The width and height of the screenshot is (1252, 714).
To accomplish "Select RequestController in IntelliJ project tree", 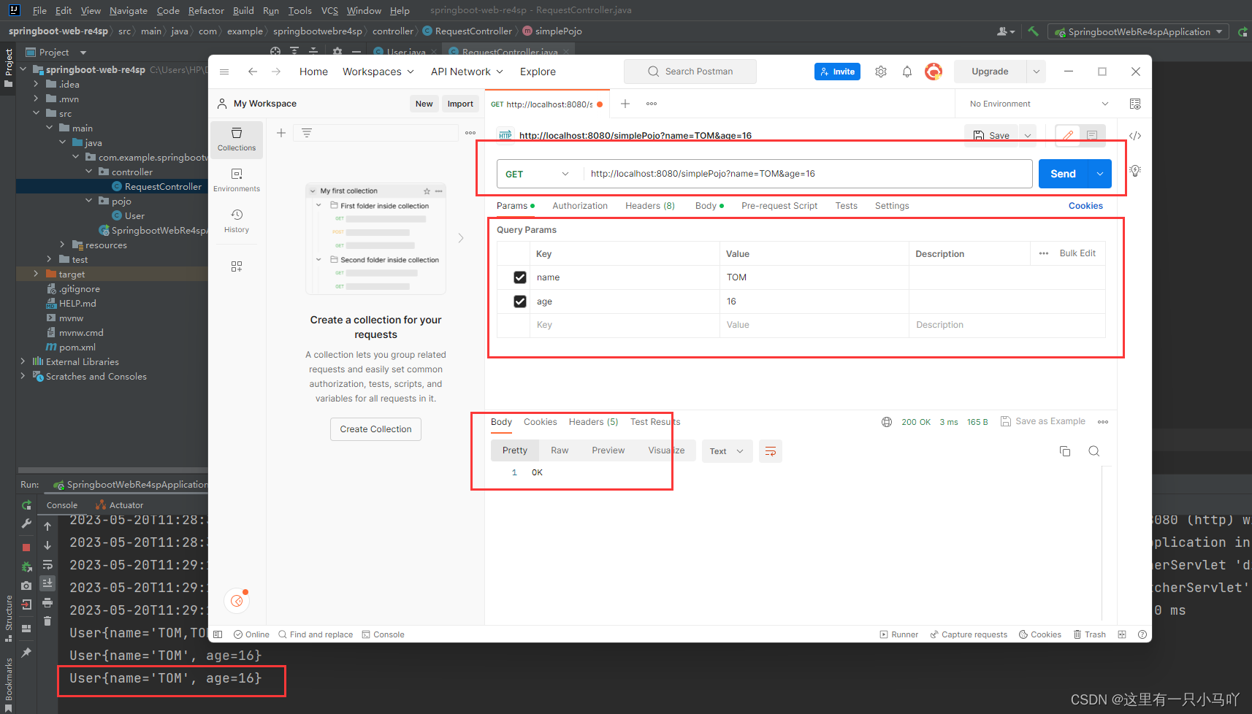I will pyautogui.click(x=163, y=186).
